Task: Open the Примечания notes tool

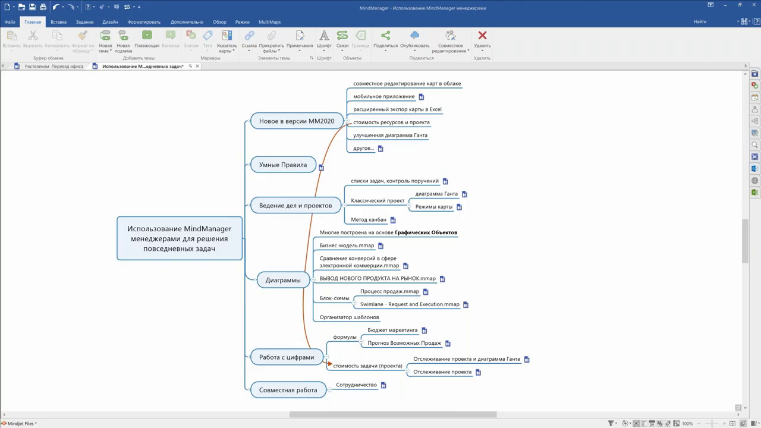Action: click(x=300, y=36)
